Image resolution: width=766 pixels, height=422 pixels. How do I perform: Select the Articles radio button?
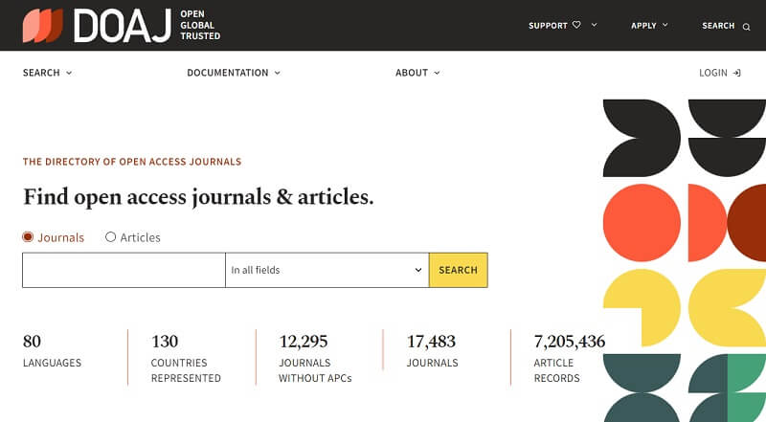click(x=110, y=237)
